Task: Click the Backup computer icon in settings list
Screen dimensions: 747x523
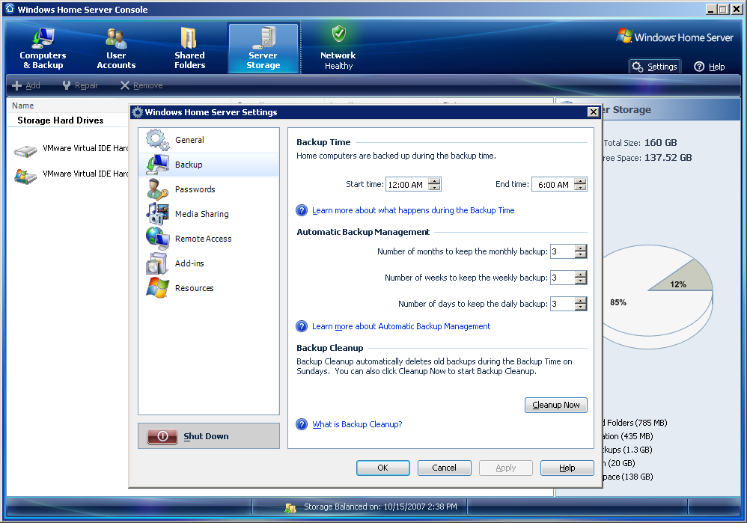Action: (x=158, y=165)
